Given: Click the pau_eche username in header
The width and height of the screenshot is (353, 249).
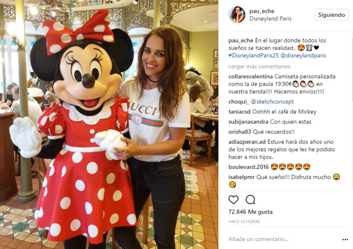Looking at the screenshot, I should [x=261, y=11].
